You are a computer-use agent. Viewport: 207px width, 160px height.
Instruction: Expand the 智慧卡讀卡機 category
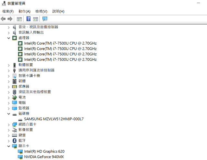9,76
